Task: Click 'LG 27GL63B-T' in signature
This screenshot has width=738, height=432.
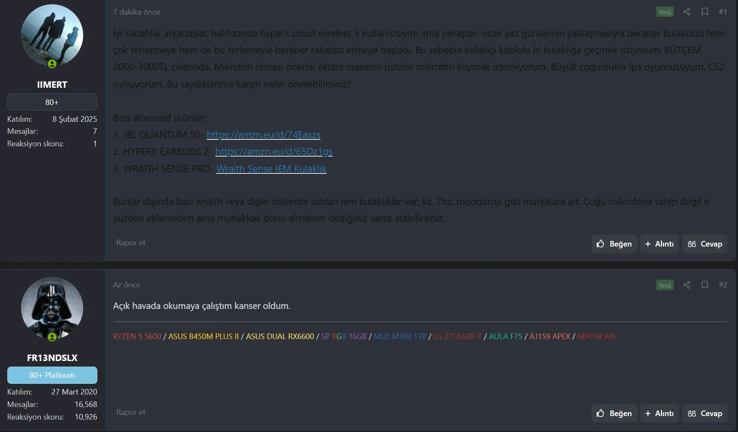Action: point(458,336)
